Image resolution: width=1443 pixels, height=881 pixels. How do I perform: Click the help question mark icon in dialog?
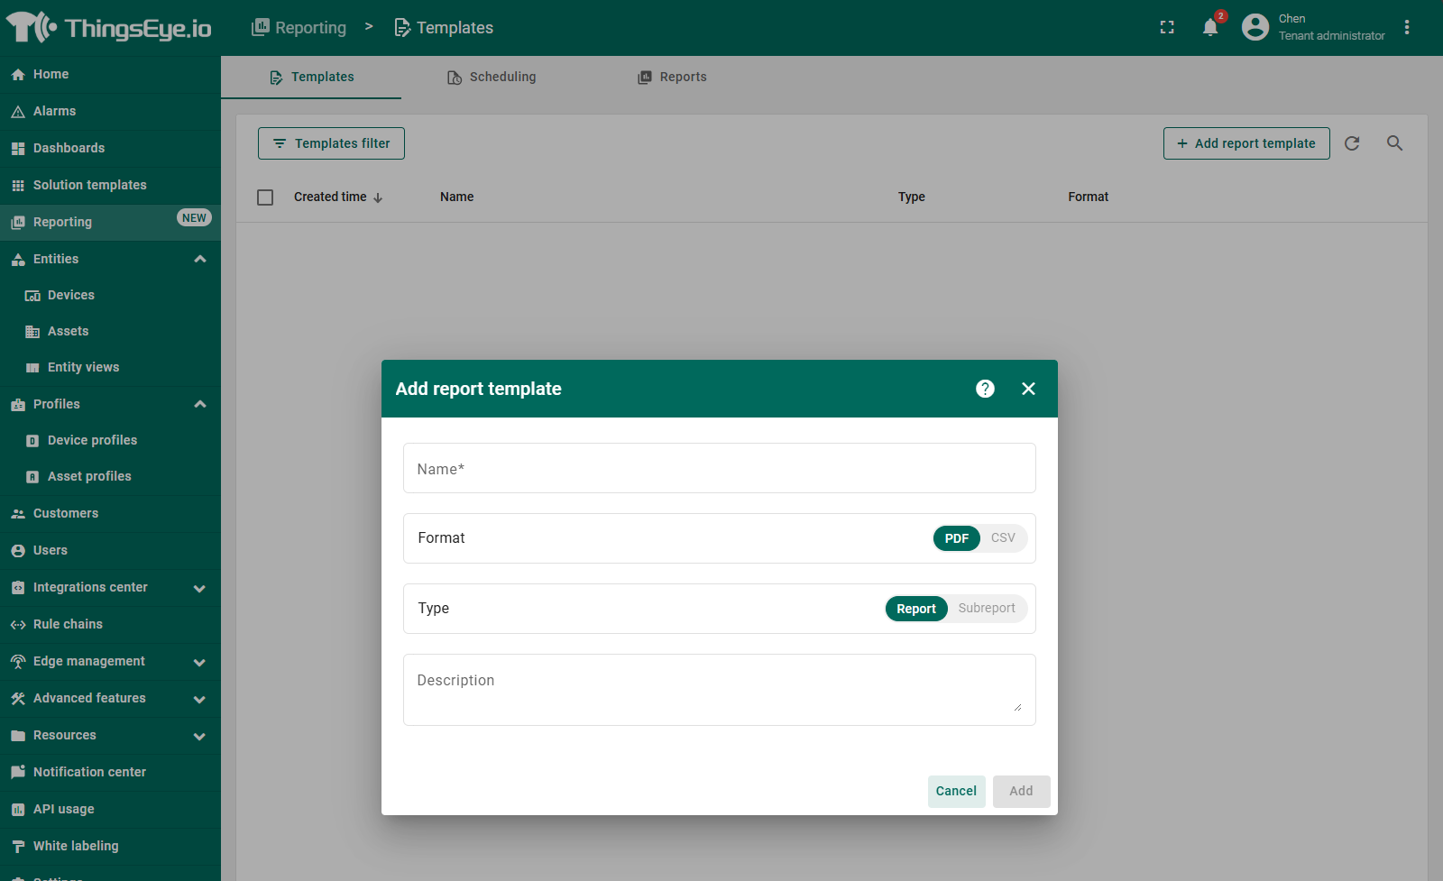click(985, 389)
